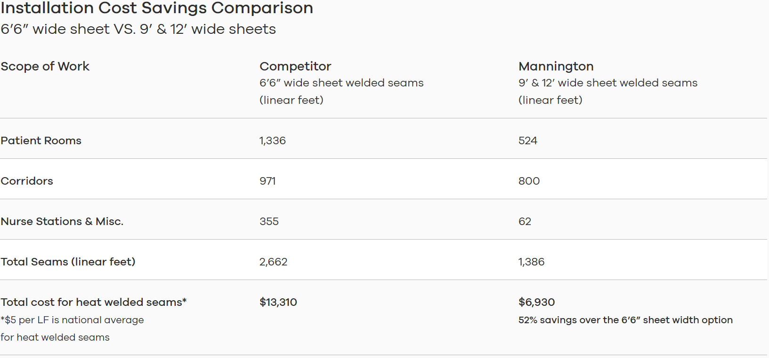Click the competitor Corridors value 971
The image size is (769, 358).
coord(267,181)
